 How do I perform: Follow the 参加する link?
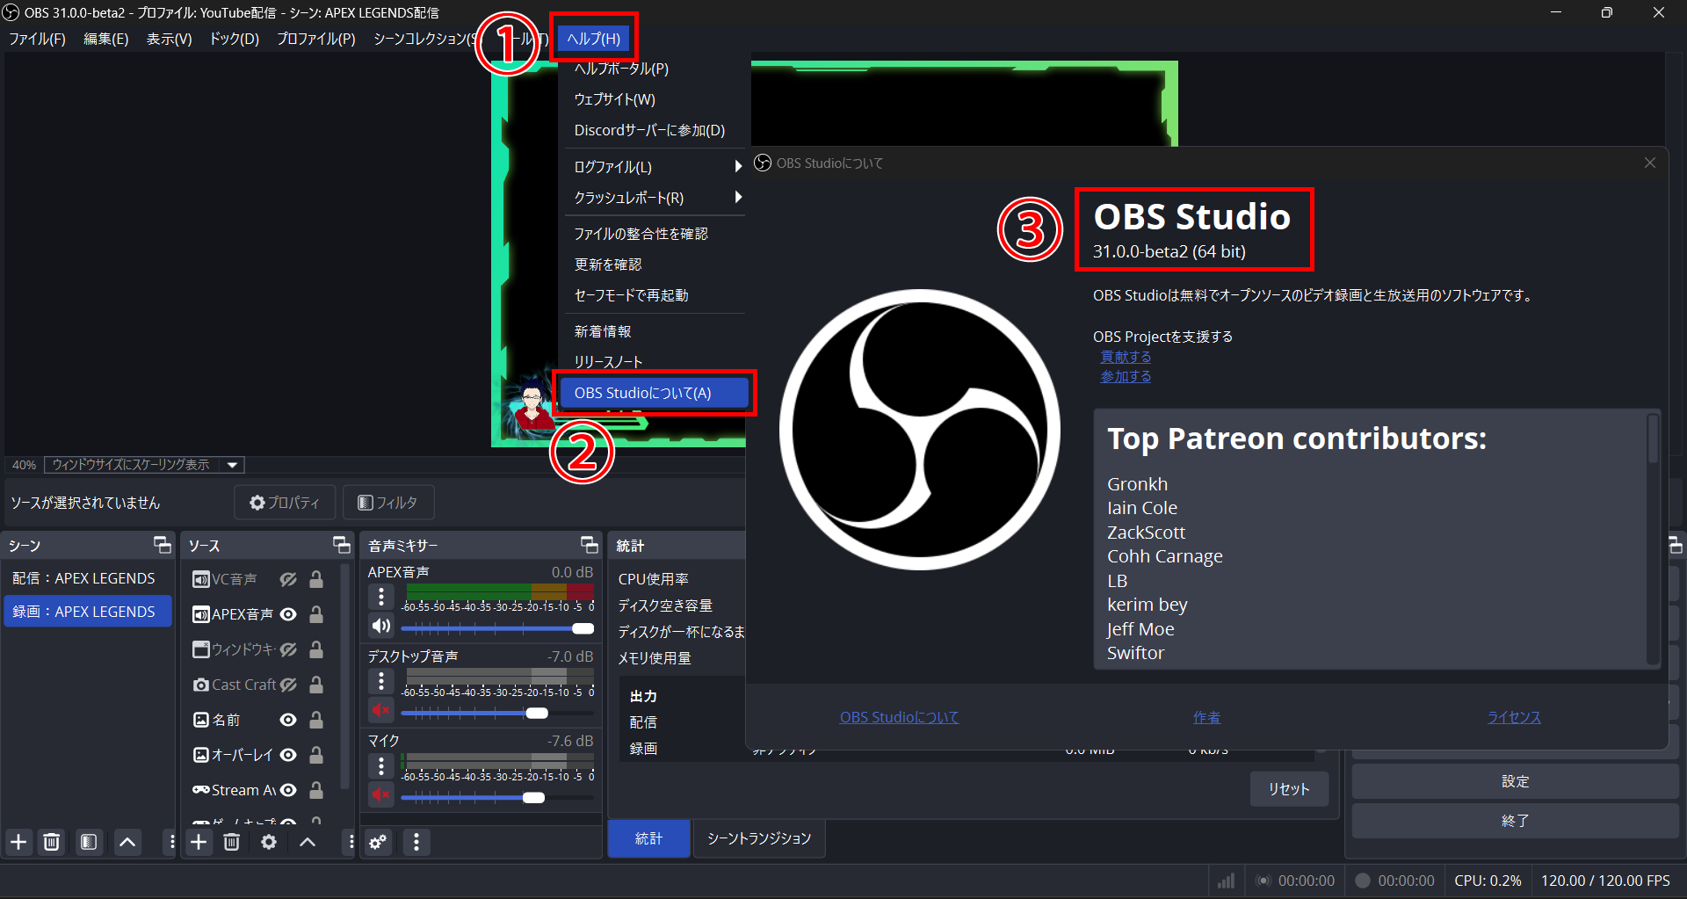pos(1126,376)
